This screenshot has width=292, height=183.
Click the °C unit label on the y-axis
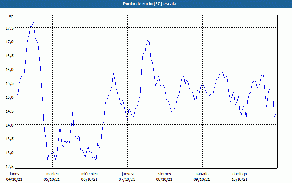click(x=11, y=17)
